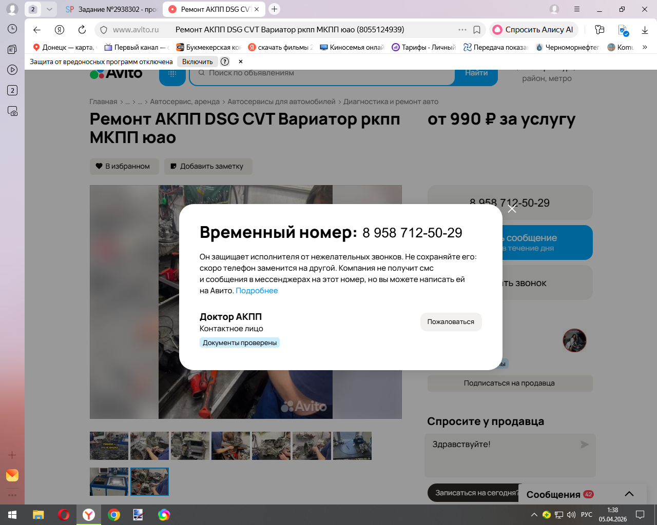Select the highlighted last photo thumbnail
Viewport: 657px width, 525px height.
(149, 481)
